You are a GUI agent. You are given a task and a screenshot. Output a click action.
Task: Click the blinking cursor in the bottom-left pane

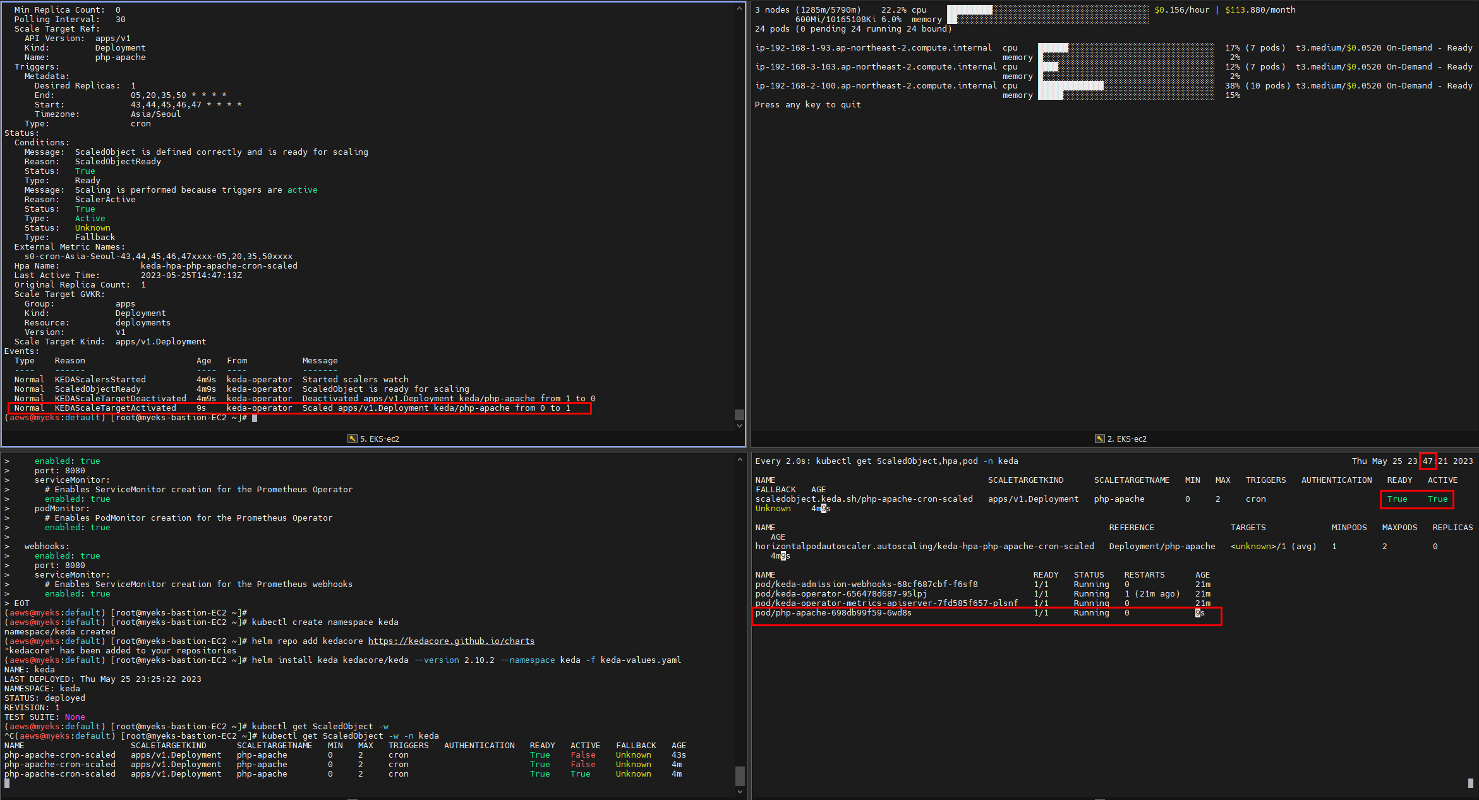point(7,784)
